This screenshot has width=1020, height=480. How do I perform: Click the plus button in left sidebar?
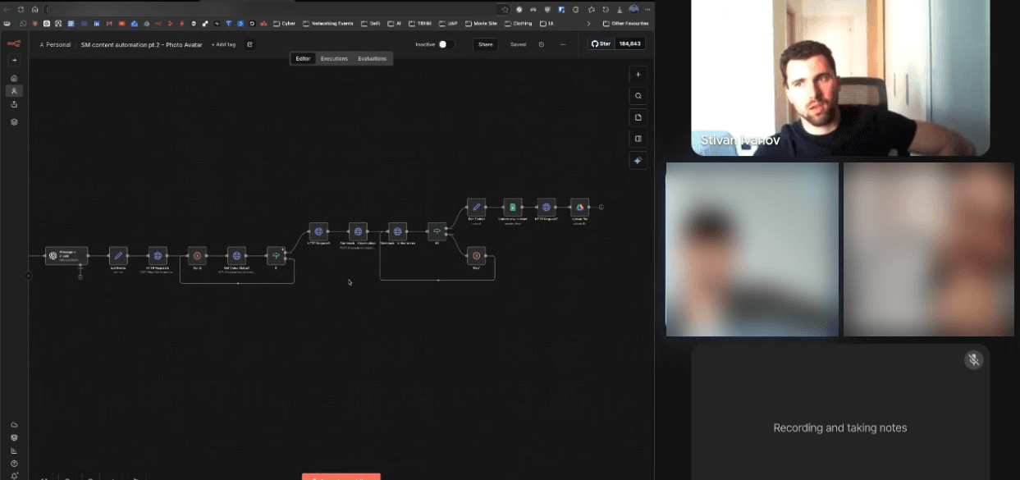pyautogui.click(x=14, y=60)
